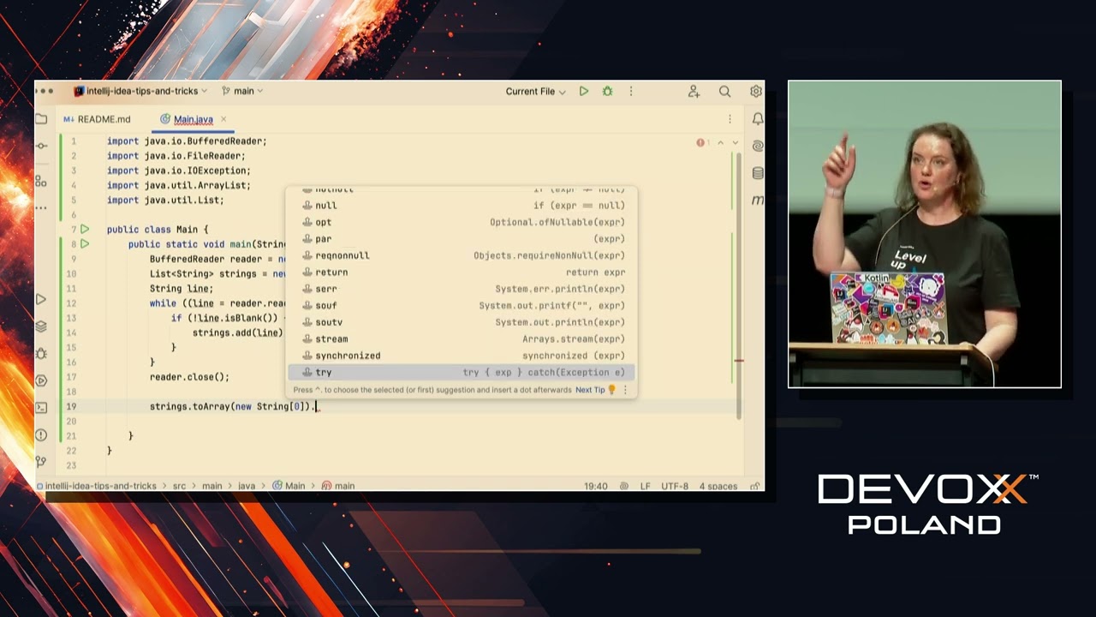Open Current File run configuration dropdown
The image size is (1096, 617).
pos(535,92)
